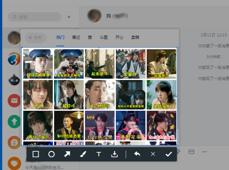Click the 2月11日 12:15 timestamp
This screenshot has height=170, width=229.
[x=214, y=35]
